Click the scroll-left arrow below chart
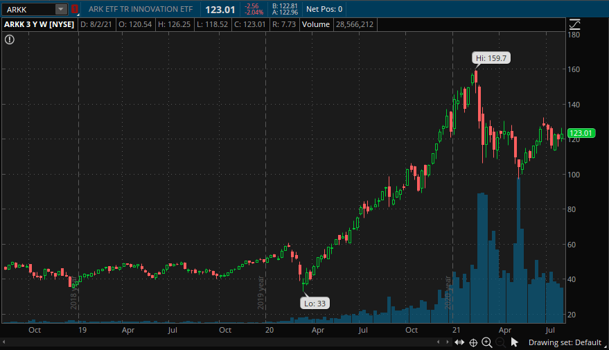The image size is (609, 350). point(439,342)
